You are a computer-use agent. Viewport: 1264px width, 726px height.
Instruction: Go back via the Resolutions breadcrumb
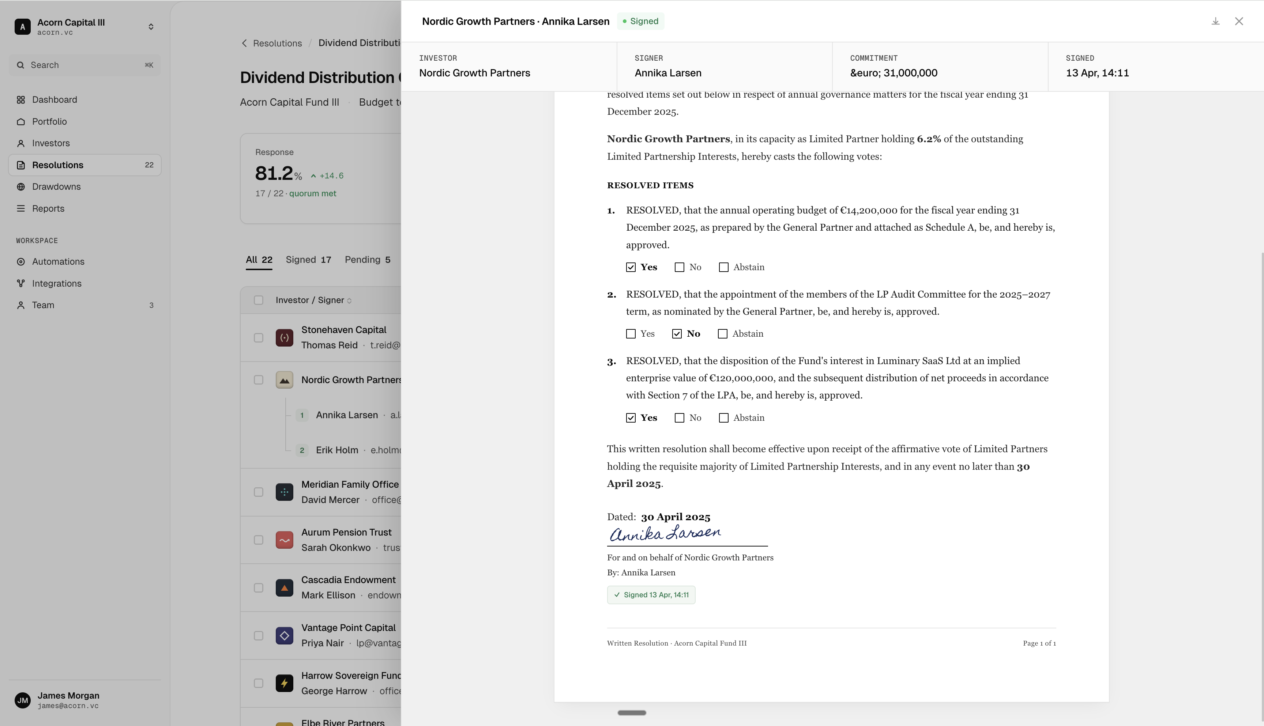277,44
